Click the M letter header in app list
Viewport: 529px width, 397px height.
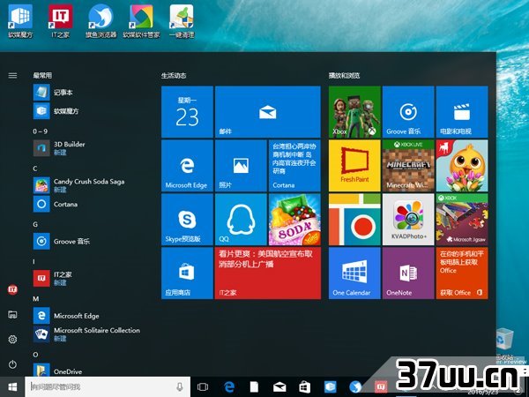(x=36, y=299)
